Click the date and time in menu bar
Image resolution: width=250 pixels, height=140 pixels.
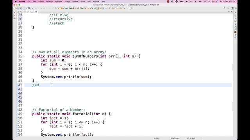tap(227, 2)
